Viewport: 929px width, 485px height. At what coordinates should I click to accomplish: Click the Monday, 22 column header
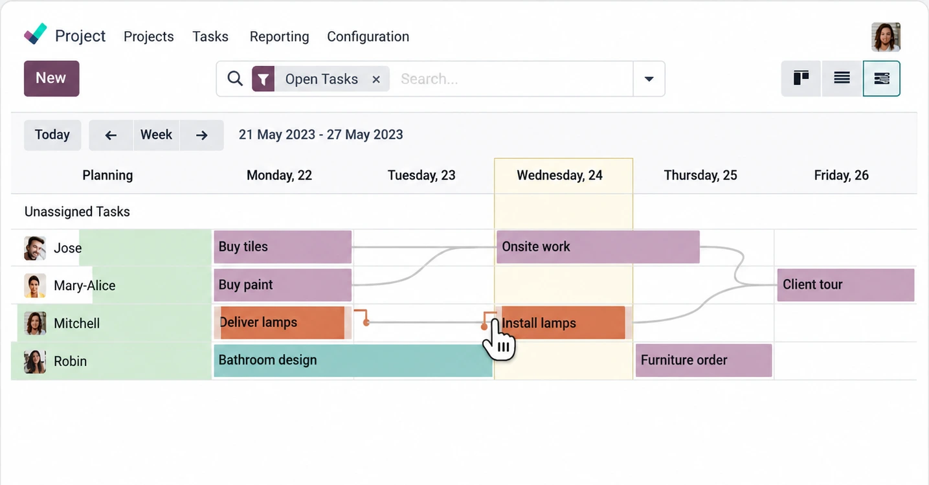click(279, 175)
